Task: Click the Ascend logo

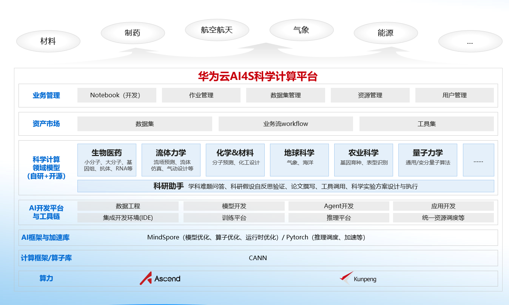Action: coord(160,278)
